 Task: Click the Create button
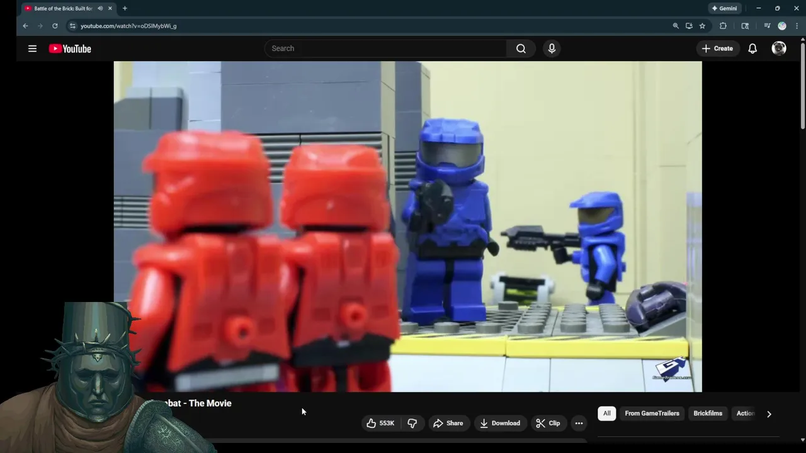click(717, 48)
